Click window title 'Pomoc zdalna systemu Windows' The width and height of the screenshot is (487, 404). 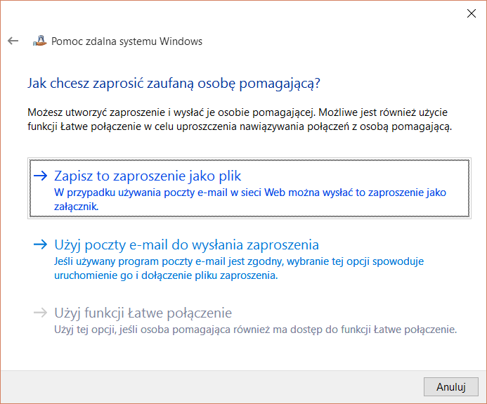(127, 41)
